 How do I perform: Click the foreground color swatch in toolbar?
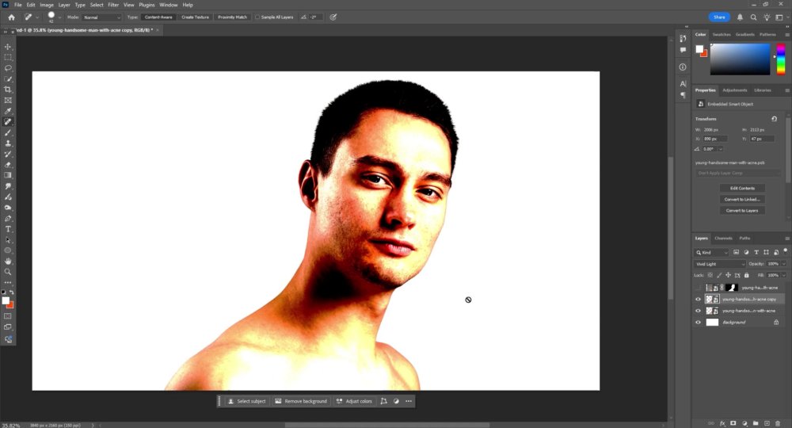[6, 300]
